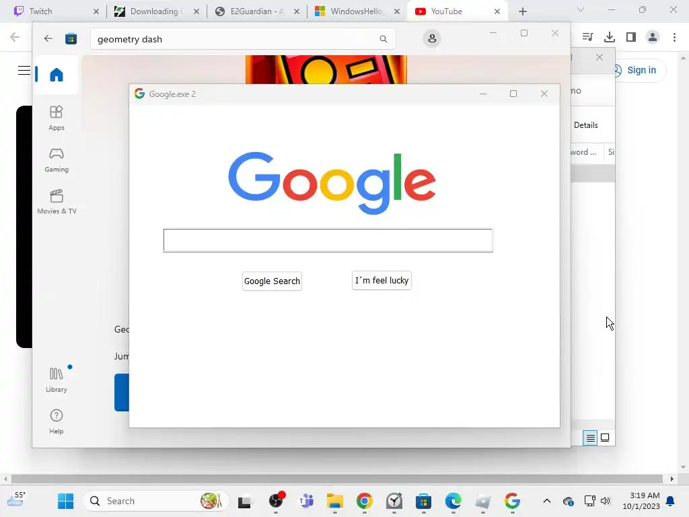
Task: Open the notification bell icon
Action: click(x=671, y=501)
